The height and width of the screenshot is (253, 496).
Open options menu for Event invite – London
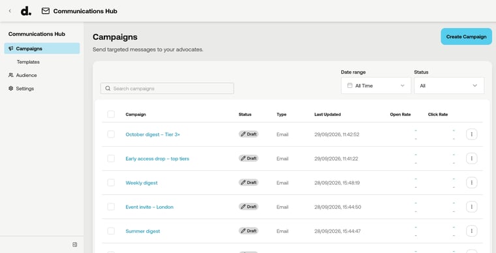pos(471,207)
